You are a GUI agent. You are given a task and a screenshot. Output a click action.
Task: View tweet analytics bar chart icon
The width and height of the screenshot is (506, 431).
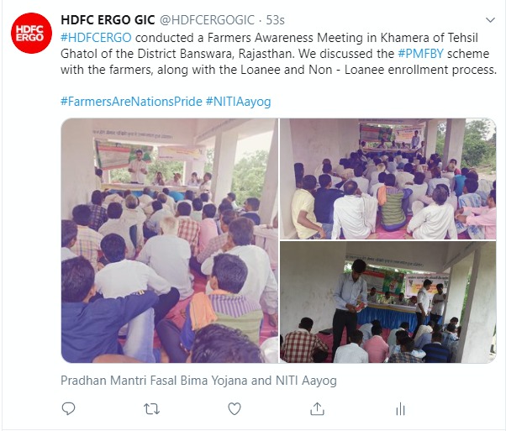click(400, 409)
